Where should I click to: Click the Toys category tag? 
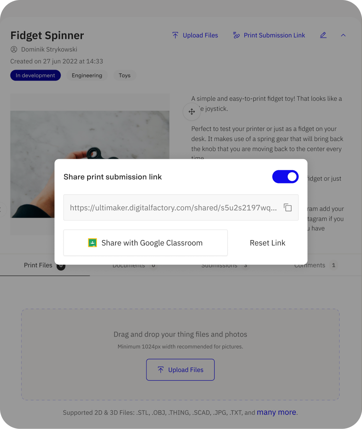coord(124,75)
